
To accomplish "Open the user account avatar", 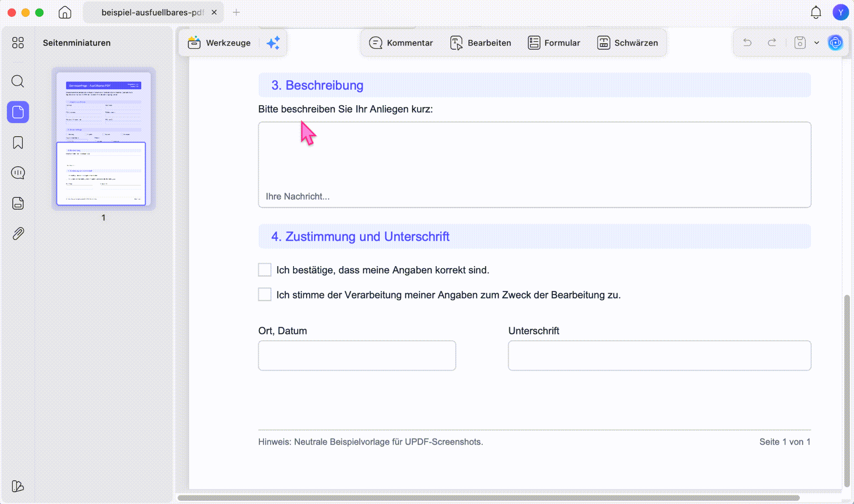I will [x=840, y=12].
